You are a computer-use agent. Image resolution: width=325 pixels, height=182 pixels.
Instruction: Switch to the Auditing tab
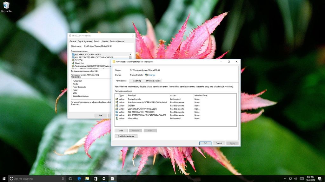[136, 81]
